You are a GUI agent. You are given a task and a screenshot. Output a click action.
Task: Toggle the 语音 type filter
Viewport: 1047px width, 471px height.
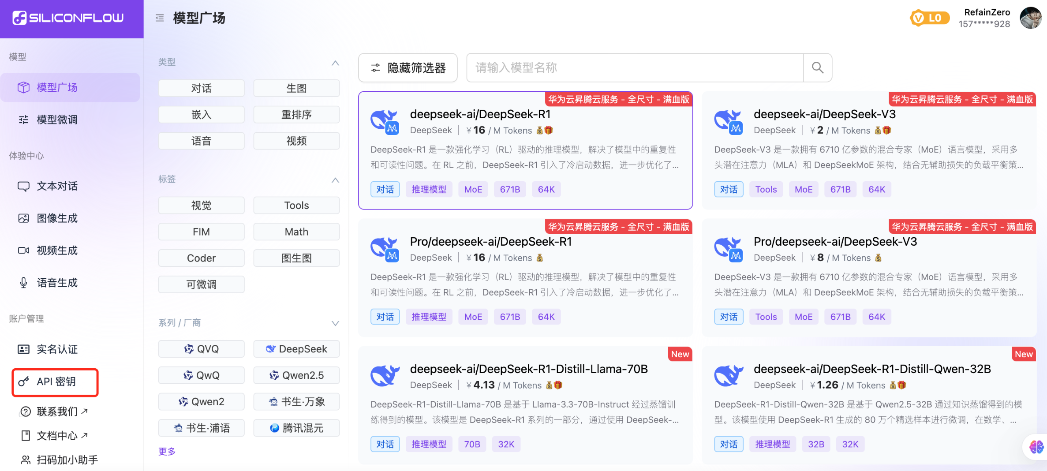(x=201, y=141)
